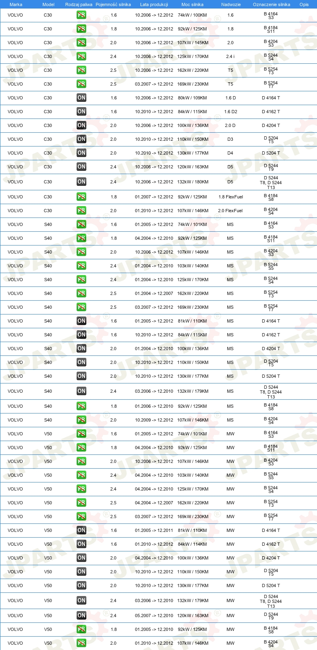Click production dates 05.2007 -> 12.2010
Viewport: 317px width, 650px height.
point(154,616)
